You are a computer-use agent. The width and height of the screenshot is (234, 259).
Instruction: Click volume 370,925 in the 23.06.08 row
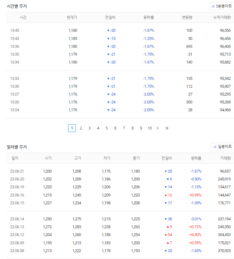(x=224, y=251)
